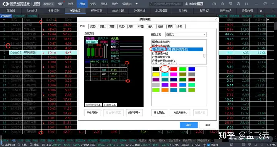The height and width of the screenshot is (147, 277).
Task: Pick the orange color swatch
Action: (x=165, y=90)
